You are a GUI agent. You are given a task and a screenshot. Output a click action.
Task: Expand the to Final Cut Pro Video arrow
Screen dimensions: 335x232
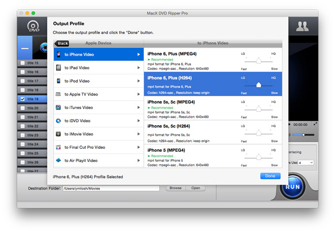click(x=138, y=147)
